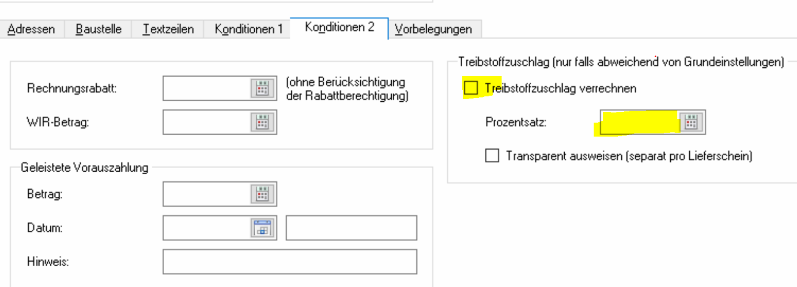The image size is (797, 287).
Task: Open calculator icon for Prozentsatz field
Action: point(691,122)
